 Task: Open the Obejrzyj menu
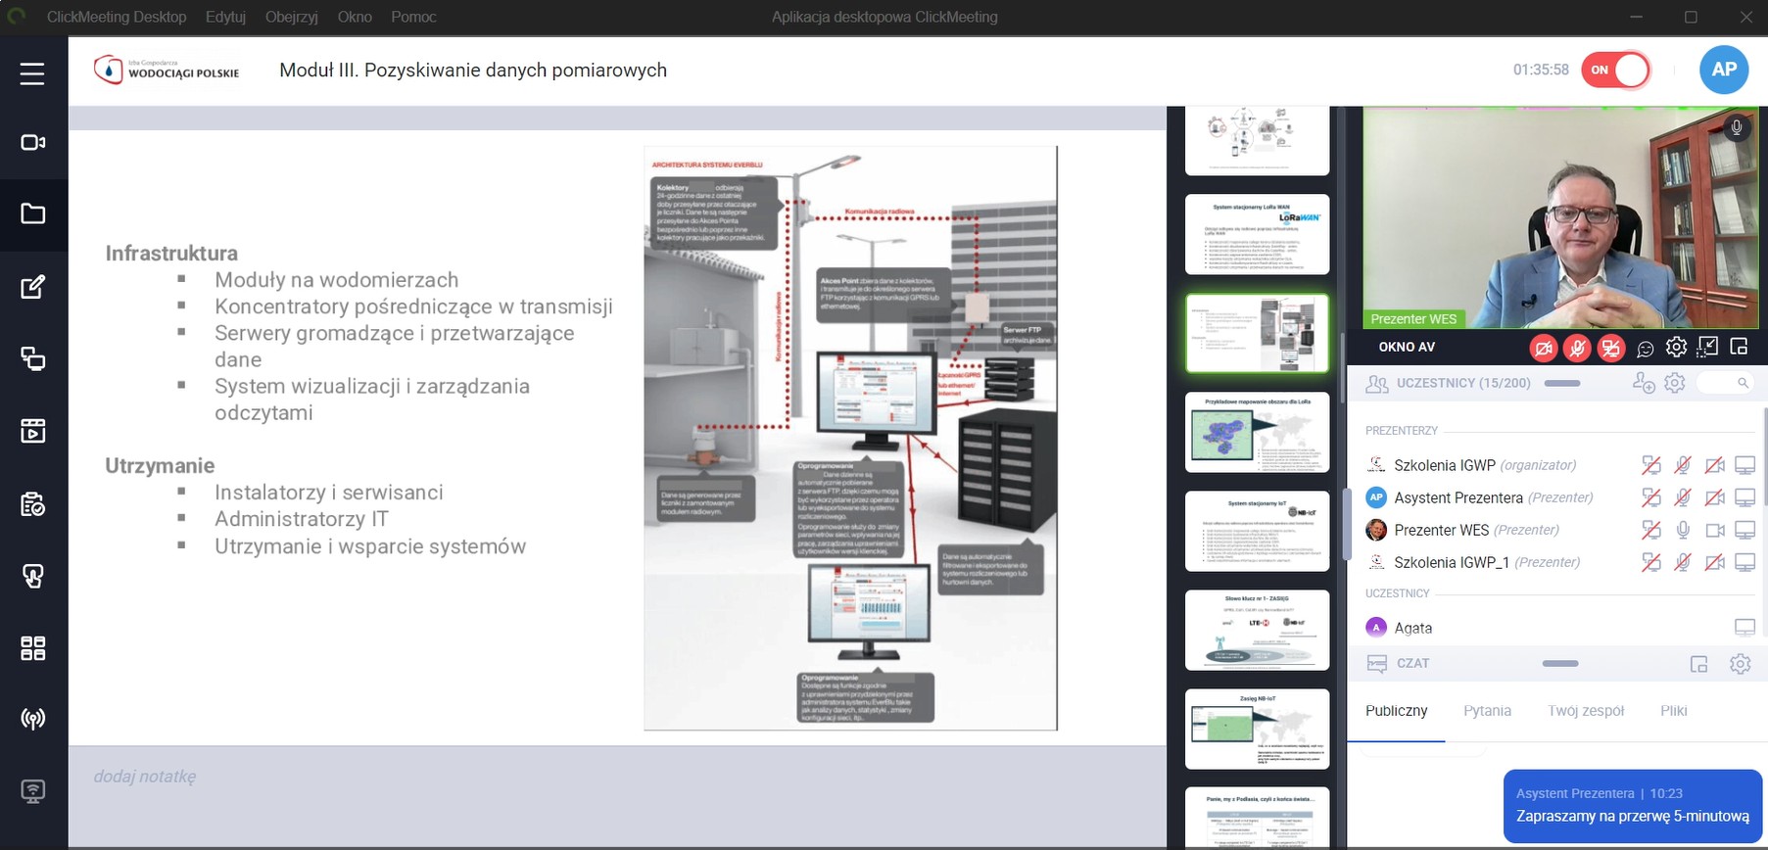(291, 17)
